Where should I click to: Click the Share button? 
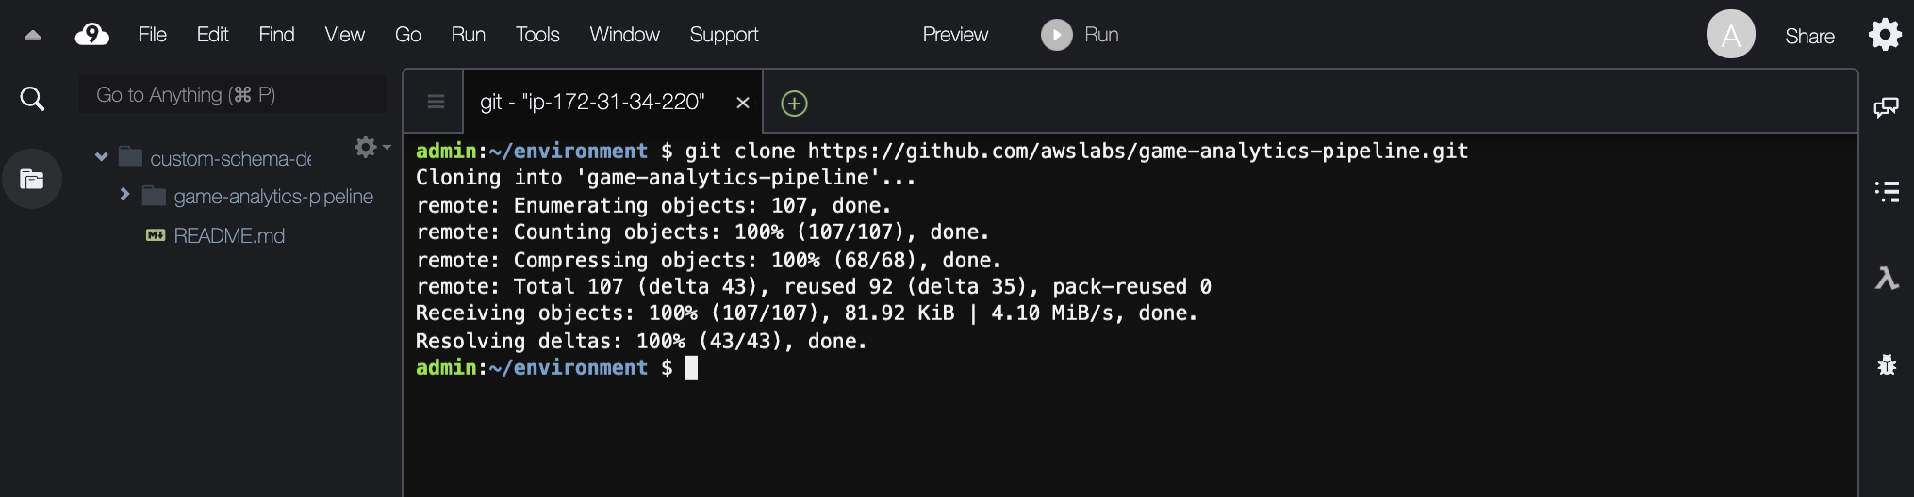1809,36
